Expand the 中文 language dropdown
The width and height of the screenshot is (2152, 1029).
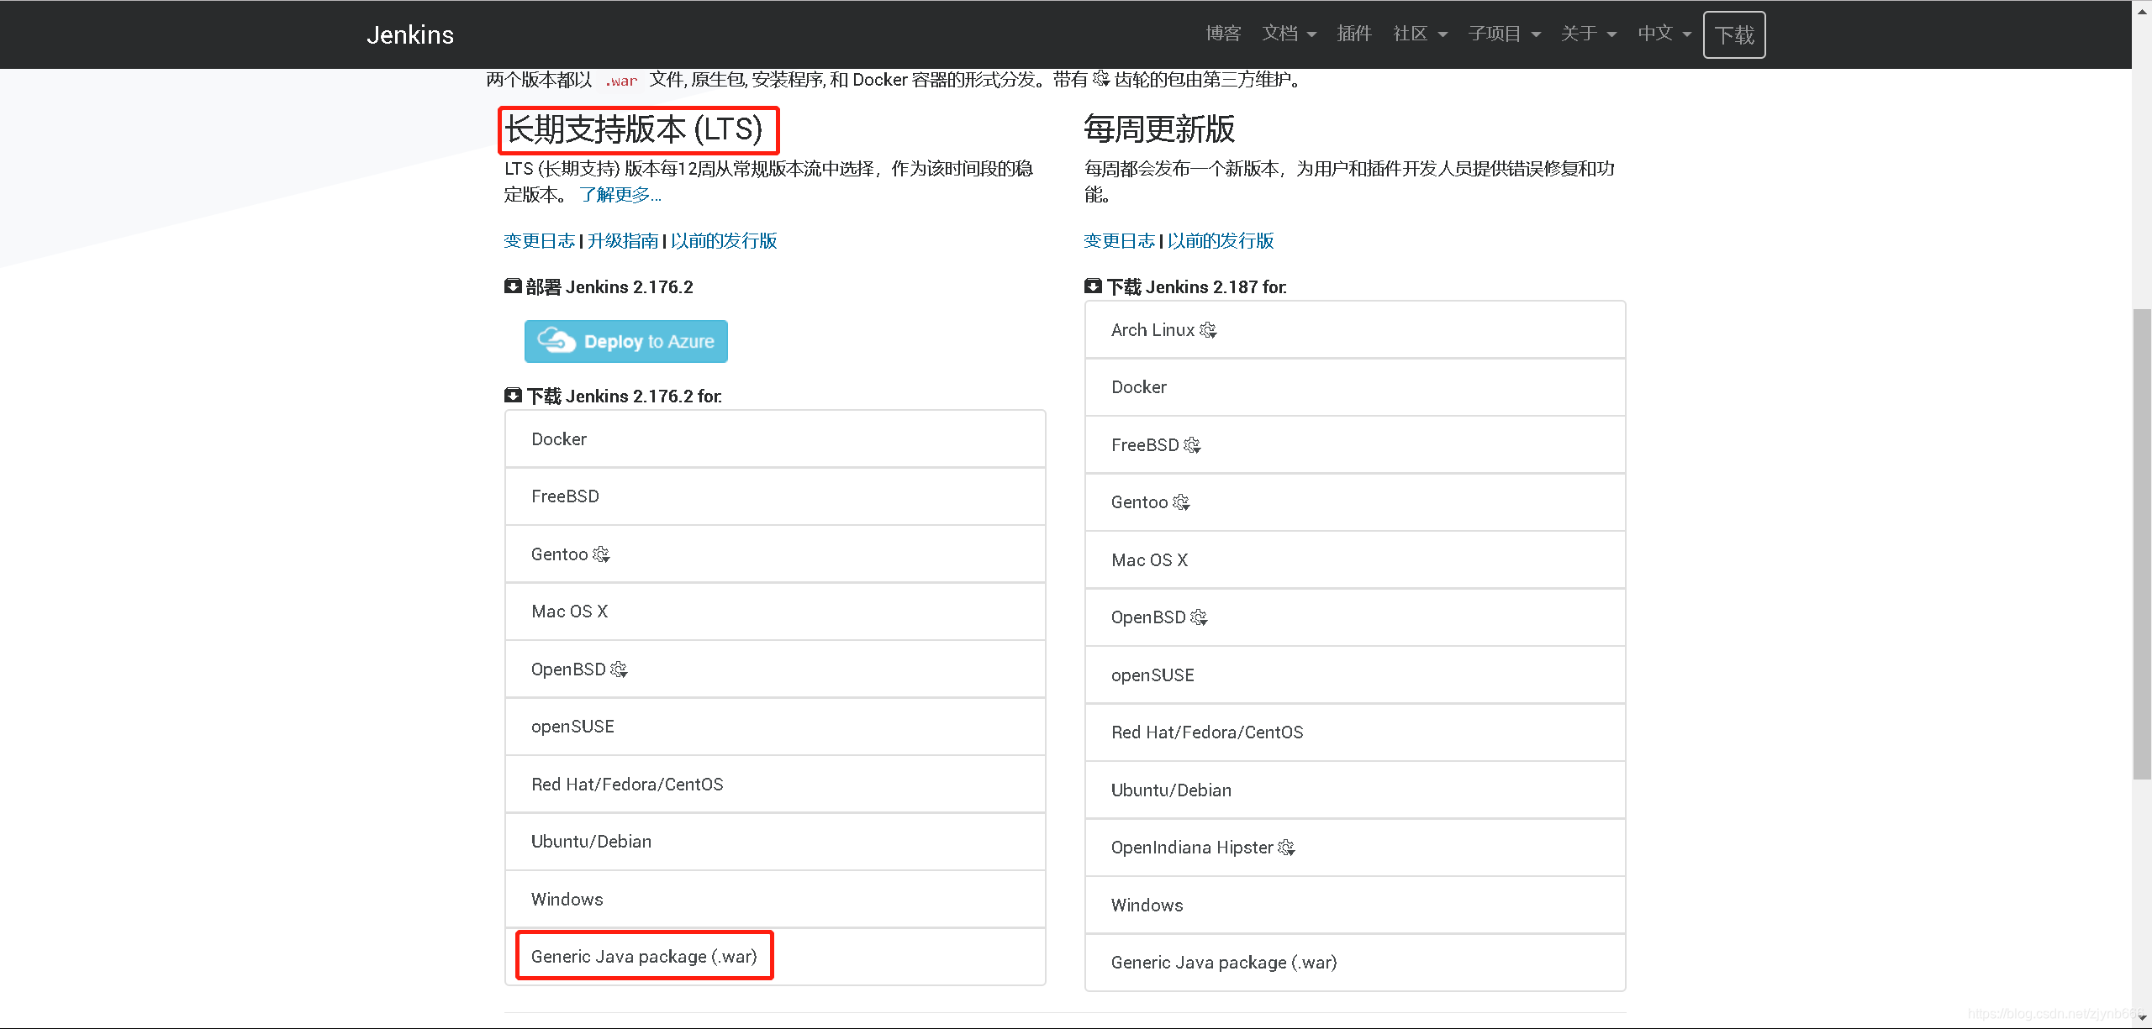point(1664,34)
